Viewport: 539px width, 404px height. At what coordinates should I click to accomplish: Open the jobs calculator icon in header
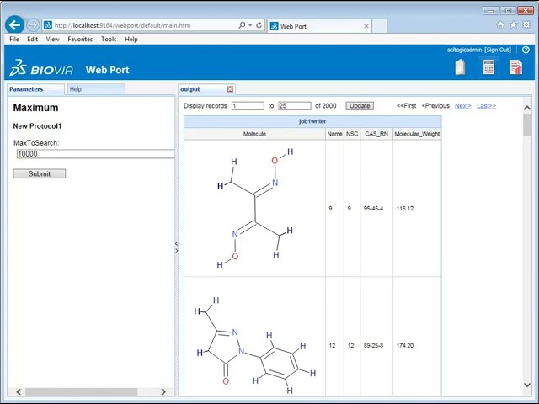coord(488,67)
